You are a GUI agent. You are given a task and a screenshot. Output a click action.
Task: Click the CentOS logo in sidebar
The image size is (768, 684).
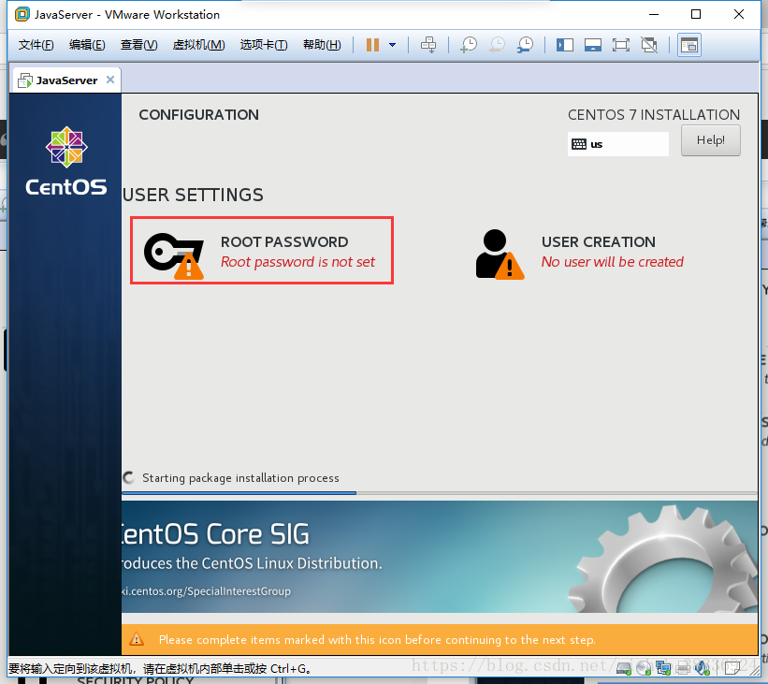[x=66, y=162]
